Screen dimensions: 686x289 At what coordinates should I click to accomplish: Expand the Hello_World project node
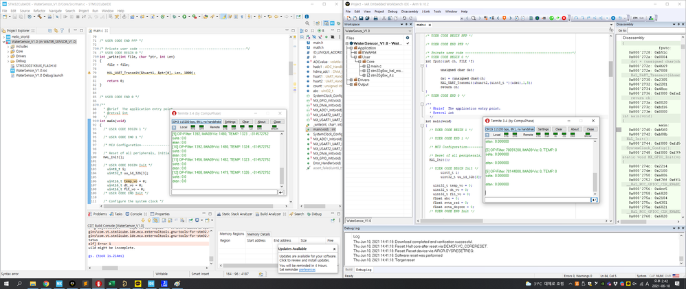tap(3, 37)
